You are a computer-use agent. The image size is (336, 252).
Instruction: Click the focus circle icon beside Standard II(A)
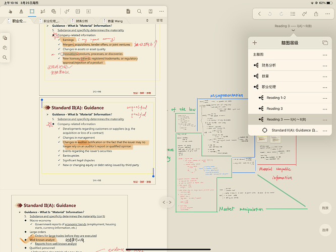click(265, 130)
